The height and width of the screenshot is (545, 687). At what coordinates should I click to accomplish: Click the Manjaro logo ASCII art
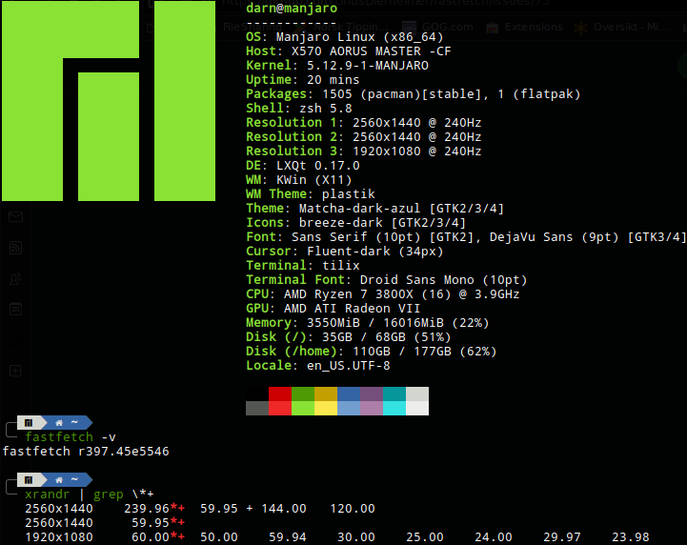point(109,101)
